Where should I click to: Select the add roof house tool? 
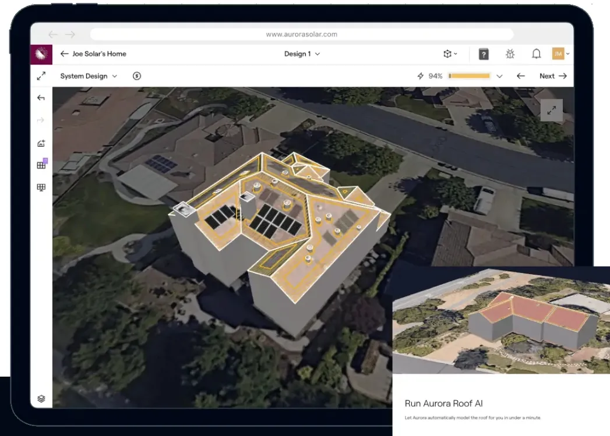[x=41, y=143]
